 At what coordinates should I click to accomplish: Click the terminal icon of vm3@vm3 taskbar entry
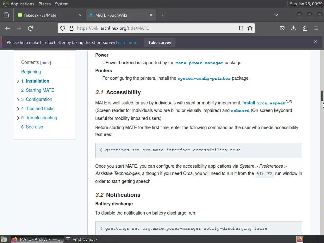click(x=68, y=239)
